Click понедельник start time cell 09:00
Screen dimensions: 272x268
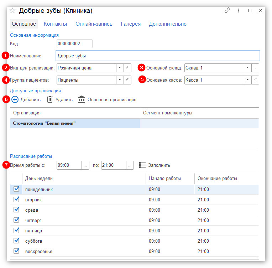[170, 189]
